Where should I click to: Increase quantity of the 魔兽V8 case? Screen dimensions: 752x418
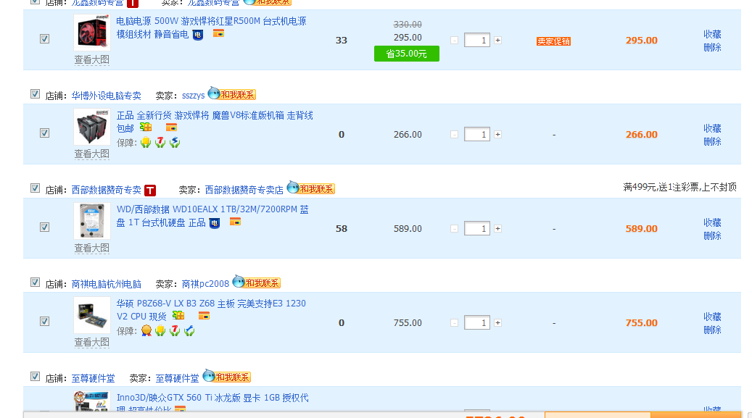497,134
